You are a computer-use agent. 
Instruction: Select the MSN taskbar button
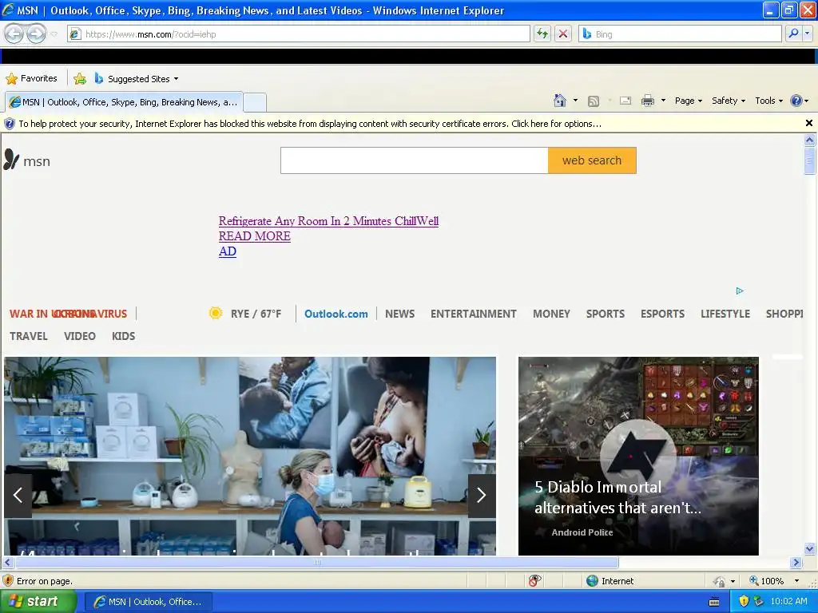(x=148, y=602)
